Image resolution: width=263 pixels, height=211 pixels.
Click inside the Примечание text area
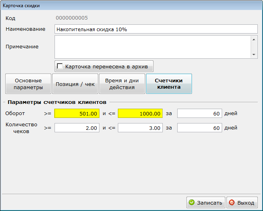click(152, 47)
